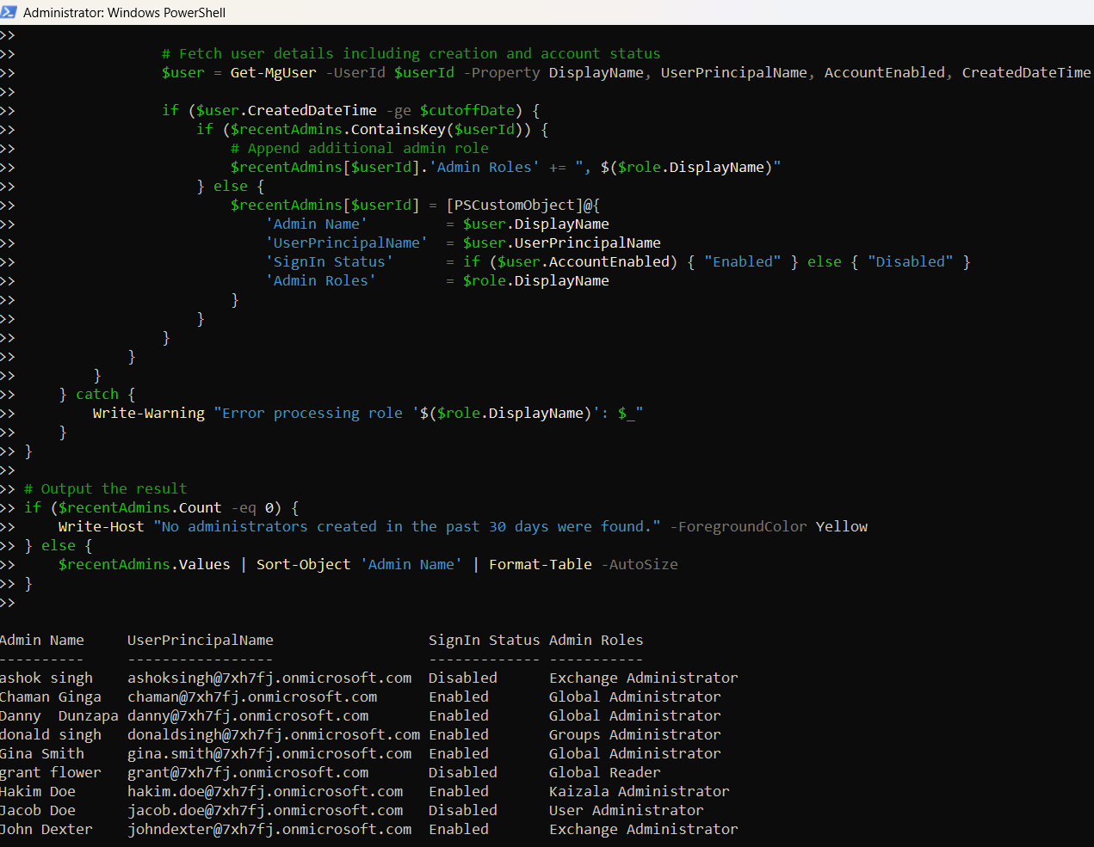
Task: Click the PowerShell icon in the title bar
Action: (x=9, y=12)
